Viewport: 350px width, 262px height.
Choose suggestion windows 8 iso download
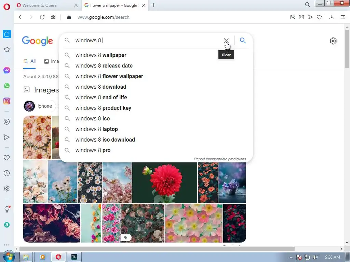coord(156,140)
